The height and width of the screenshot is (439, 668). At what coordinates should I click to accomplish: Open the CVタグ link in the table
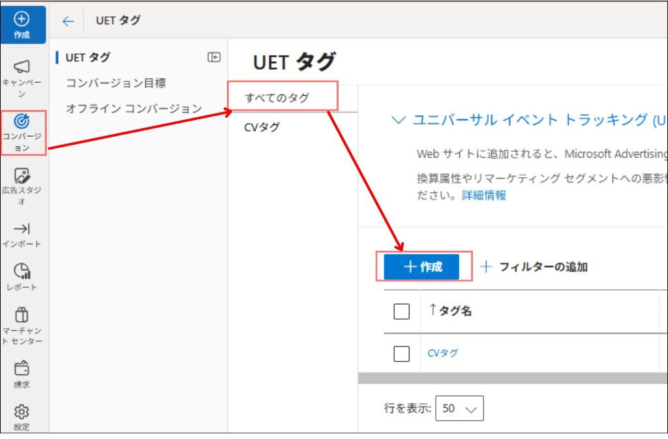point(443,353)
